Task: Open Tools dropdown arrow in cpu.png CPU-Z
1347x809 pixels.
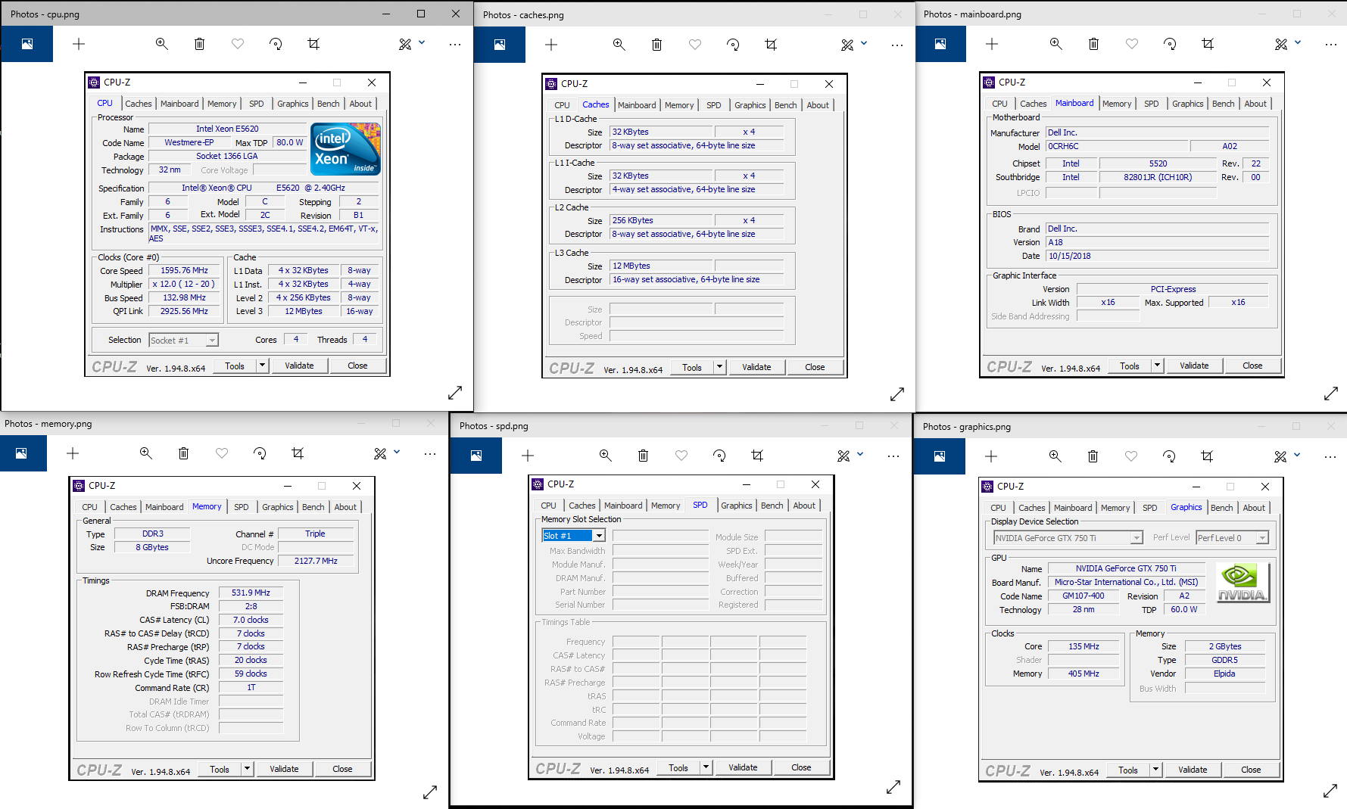Action: click(x=262, y=366)
